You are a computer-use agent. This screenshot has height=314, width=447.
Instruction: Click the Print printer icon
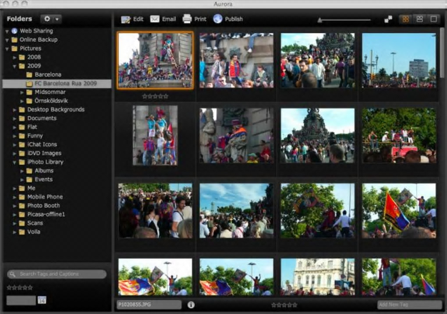(187, 19)
